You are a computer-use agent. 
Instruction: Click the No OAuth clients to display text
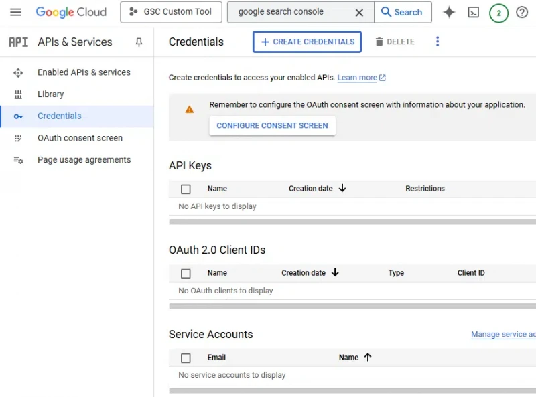click(226, 291)
